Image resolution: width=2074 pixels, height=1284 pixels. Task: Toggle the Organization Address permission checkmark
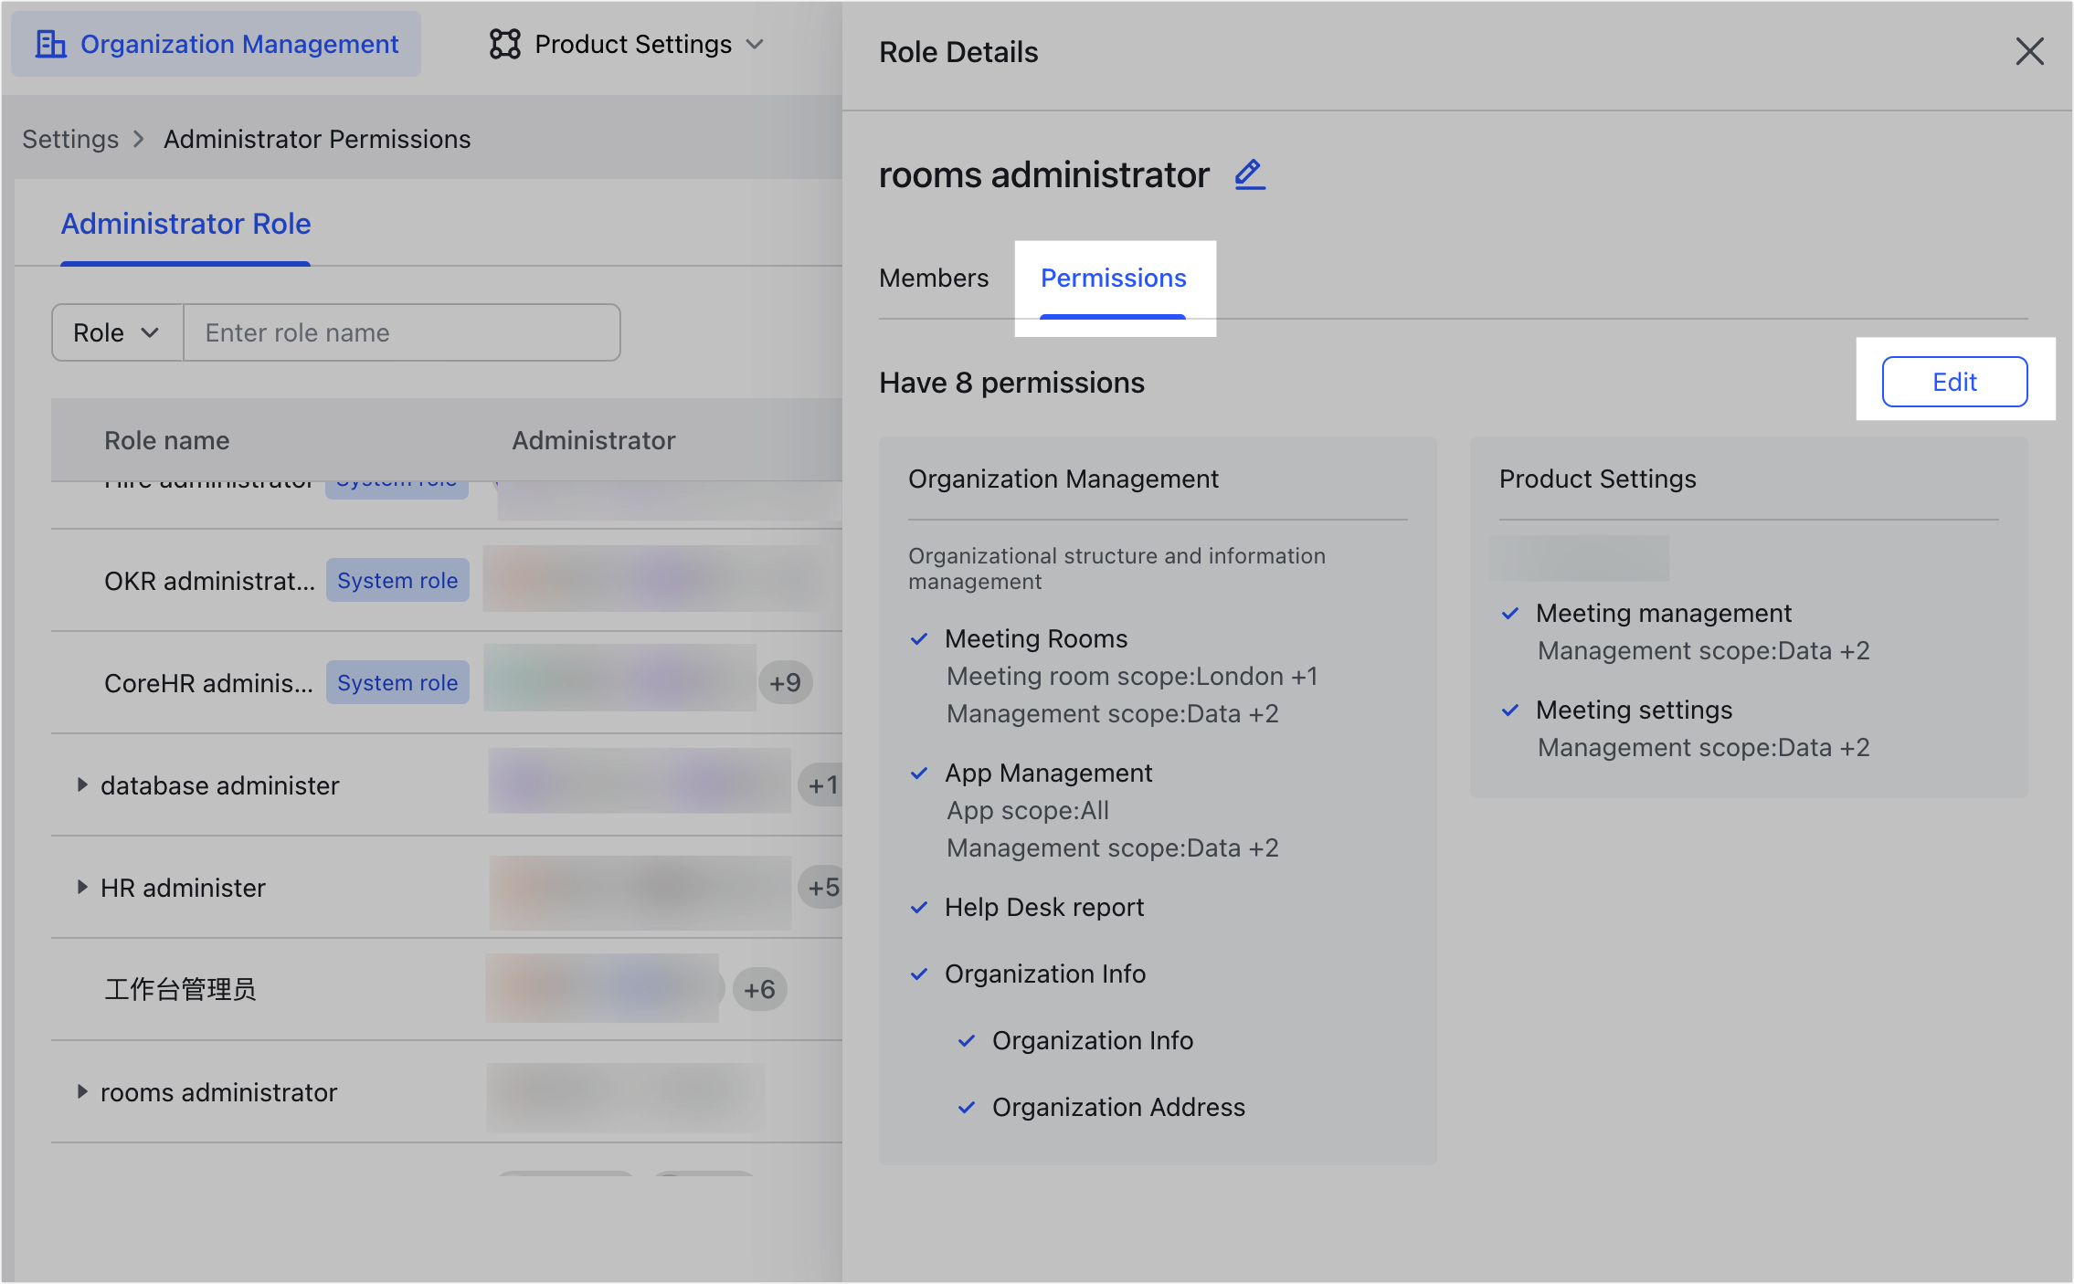tap(966, 1108)
